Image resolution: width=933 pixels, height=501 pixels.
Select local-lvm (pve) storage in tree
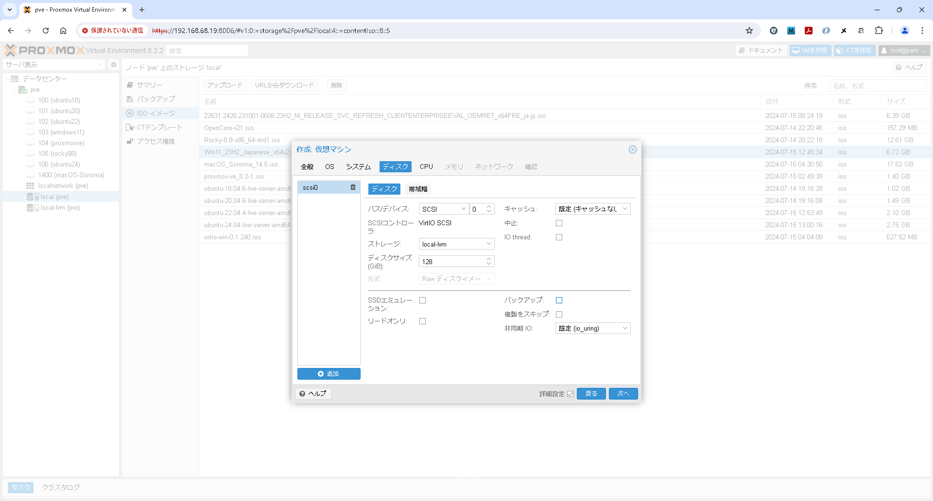60,208
